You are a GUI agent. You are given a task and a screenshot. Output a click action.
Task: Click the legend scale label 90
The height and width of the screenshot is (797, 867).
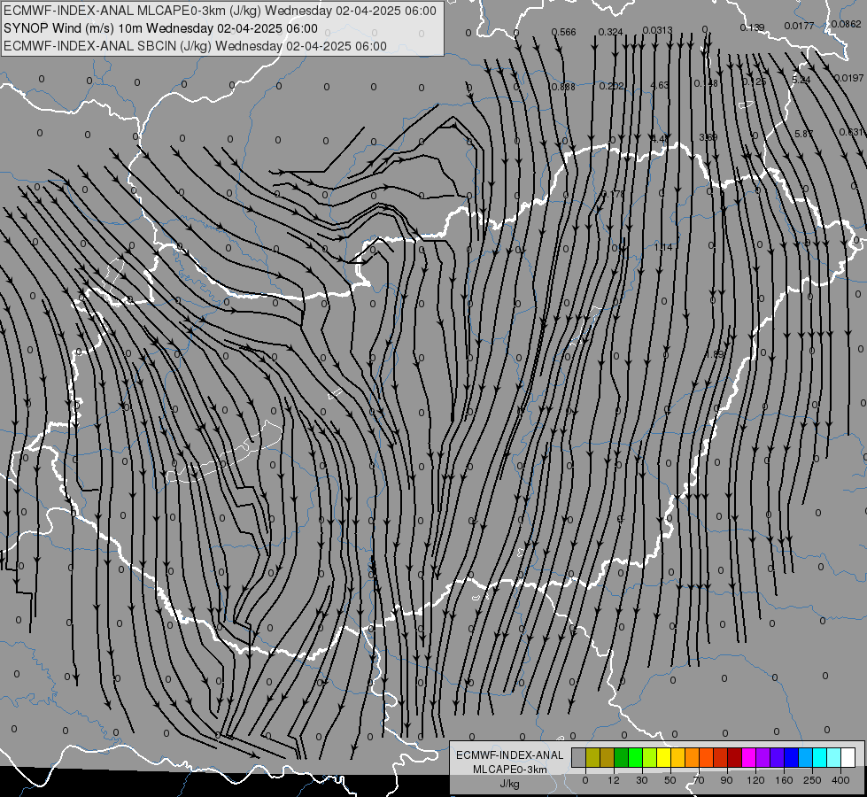[726, 780]
